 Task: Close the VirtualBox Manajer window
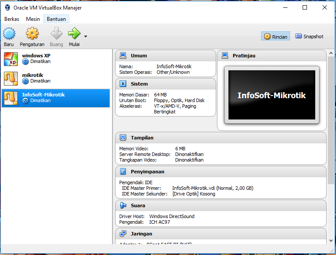tap(324, 7)
